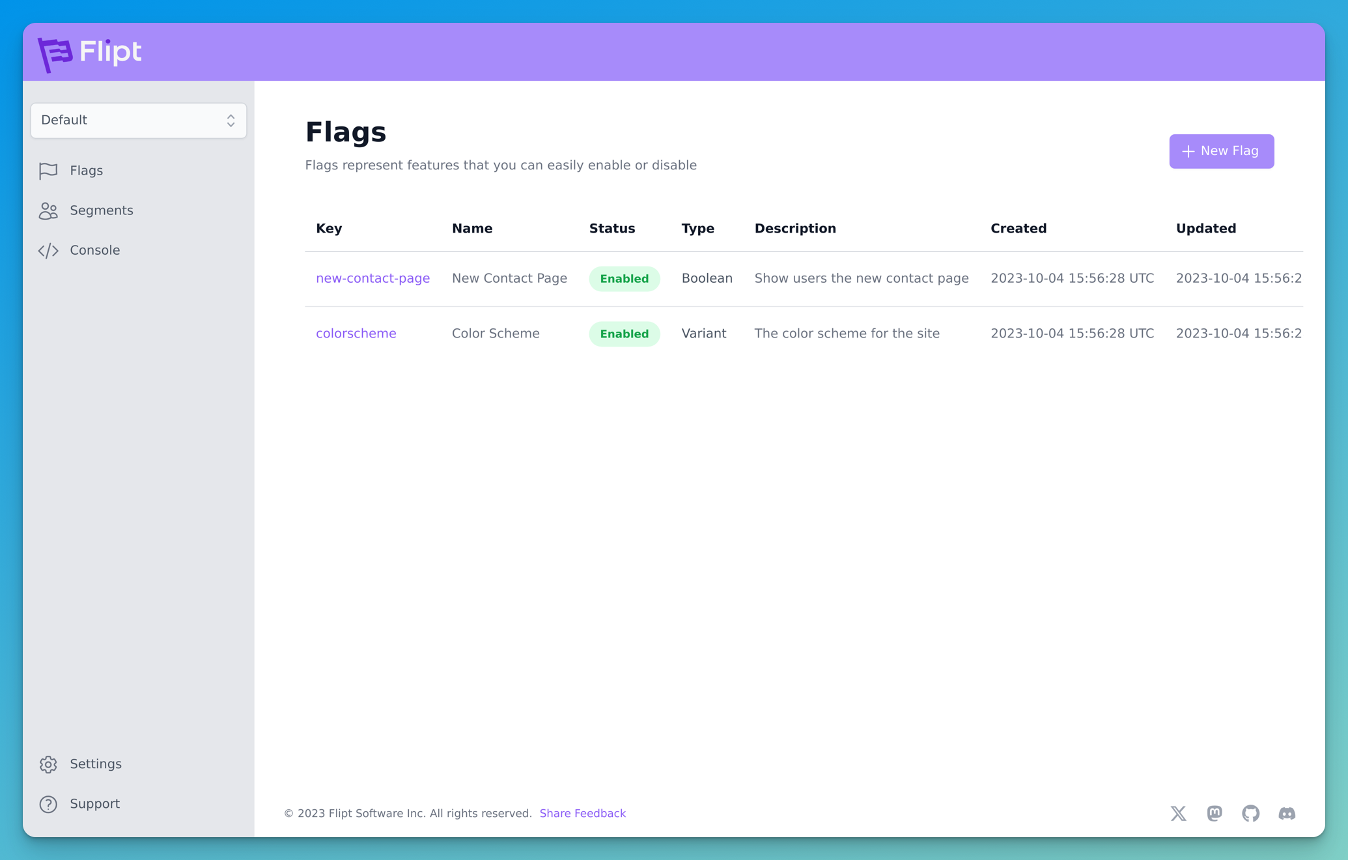Click the Boolean type cell
1348x860 pixels.
click(707, 279)
